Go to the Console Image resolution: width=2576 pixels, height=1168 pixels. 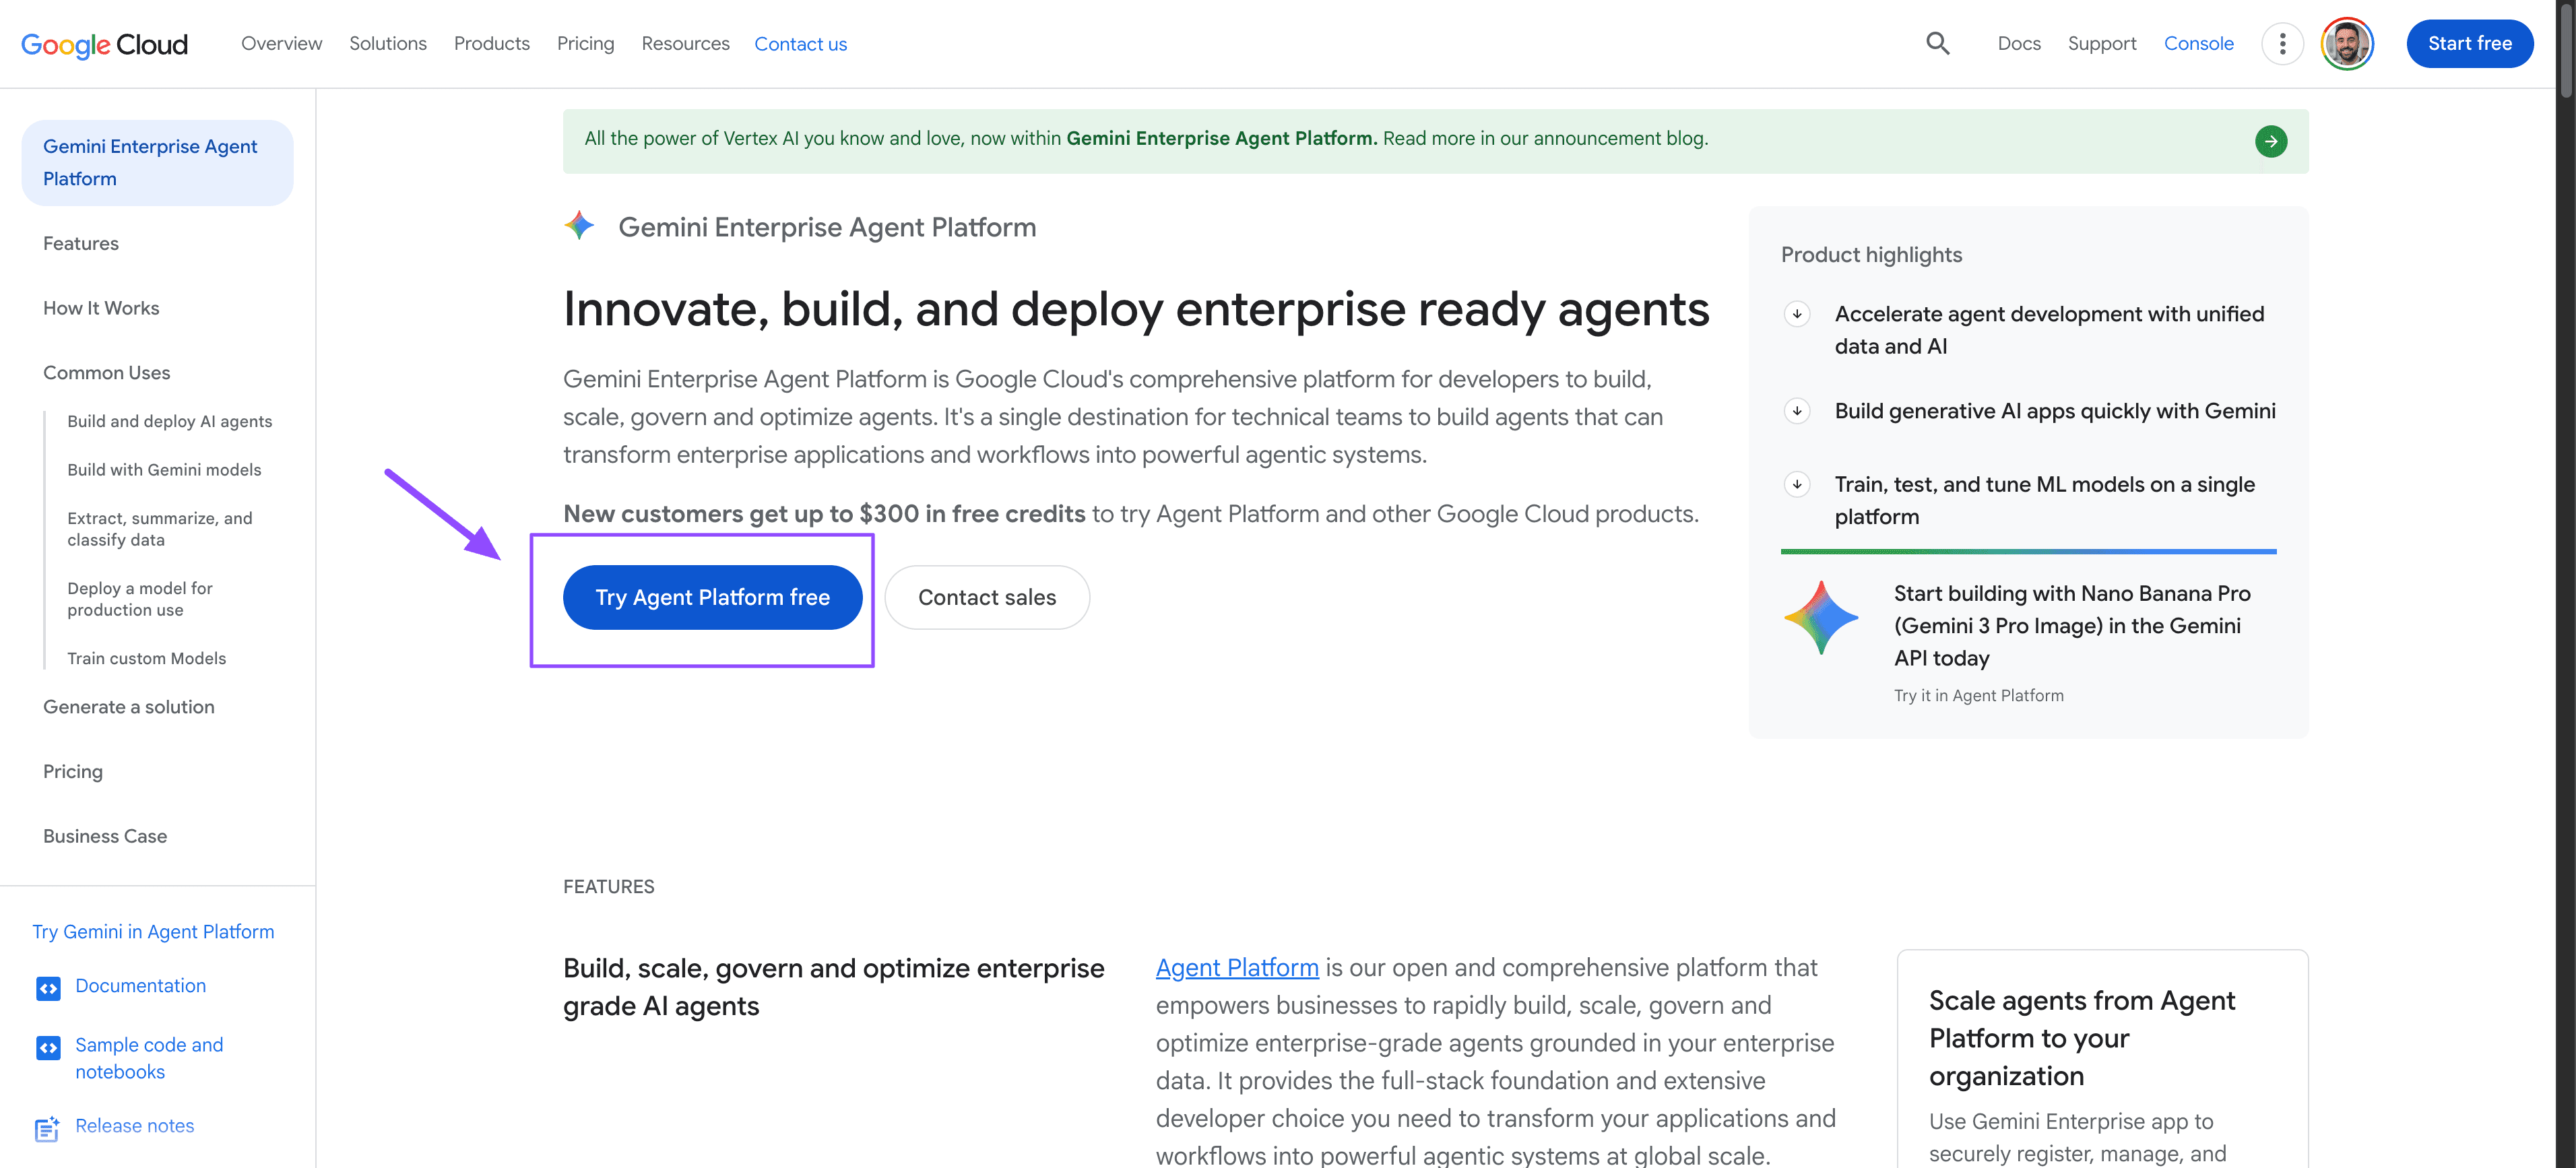tap(2198, 44)
